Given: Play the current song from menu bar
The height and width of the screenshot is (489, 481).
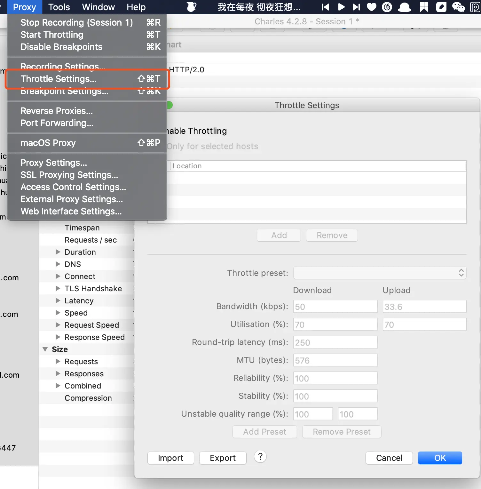Looking at the screenshot, I should click(x=341, y=7).
